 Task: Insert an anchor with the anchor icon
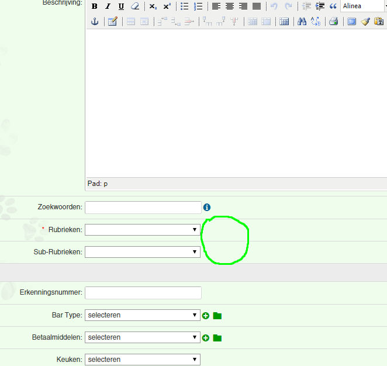coord(95,22)
